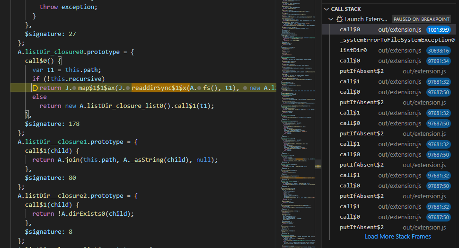Image resolution: width=459 pixels, height=248 pixels.
Task: Click the throw exception line
Action: point(68,7)
